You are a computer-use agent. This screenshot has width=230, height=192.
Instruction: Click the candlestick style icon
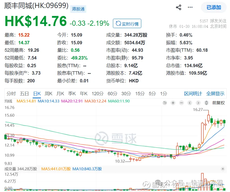click(x=206, y=103)
